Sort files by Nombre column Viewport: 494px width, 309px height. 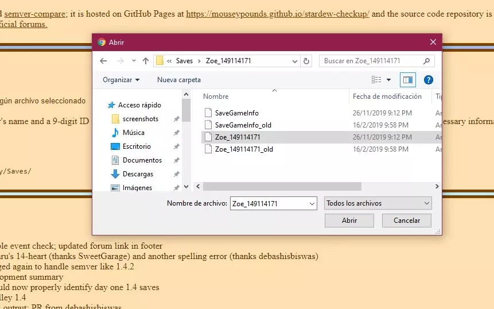coord(216,96)
